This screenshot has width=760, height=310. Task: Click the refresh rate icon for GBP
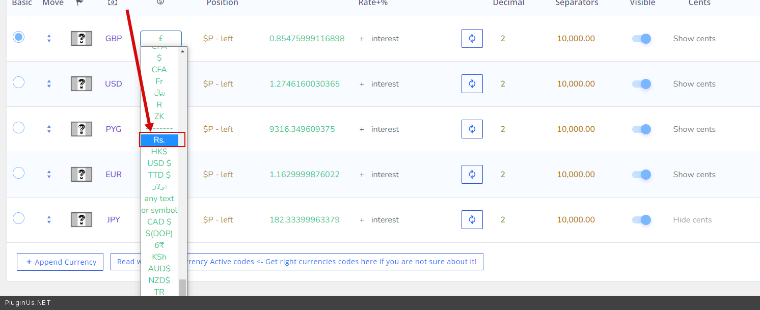(x=472, y=39)
